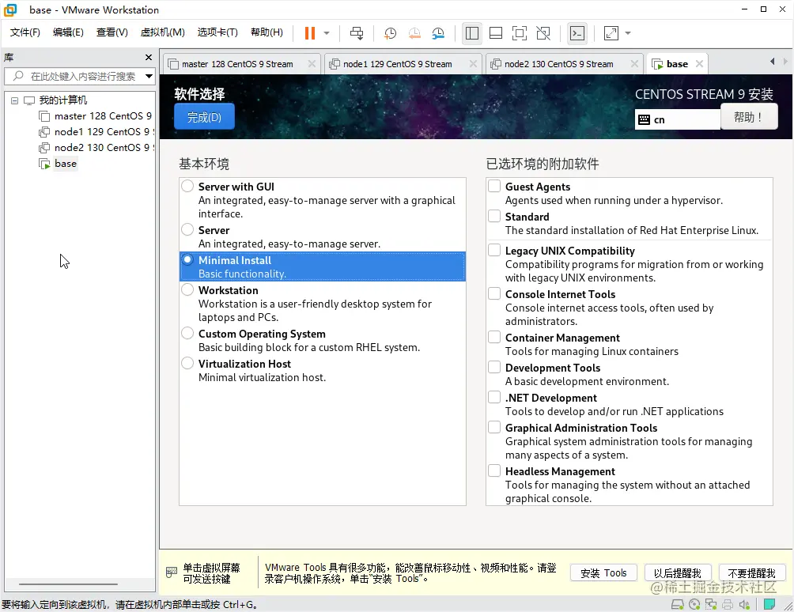Click the cn keyboard layout indicator
Screen dimensions: 794x612
tap(677, 120)
